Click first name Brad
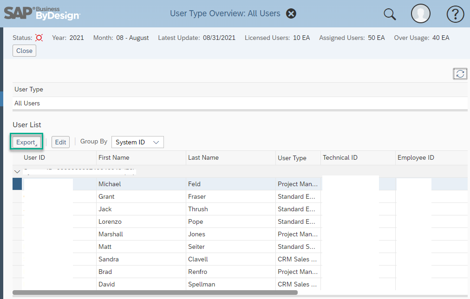 105,272
